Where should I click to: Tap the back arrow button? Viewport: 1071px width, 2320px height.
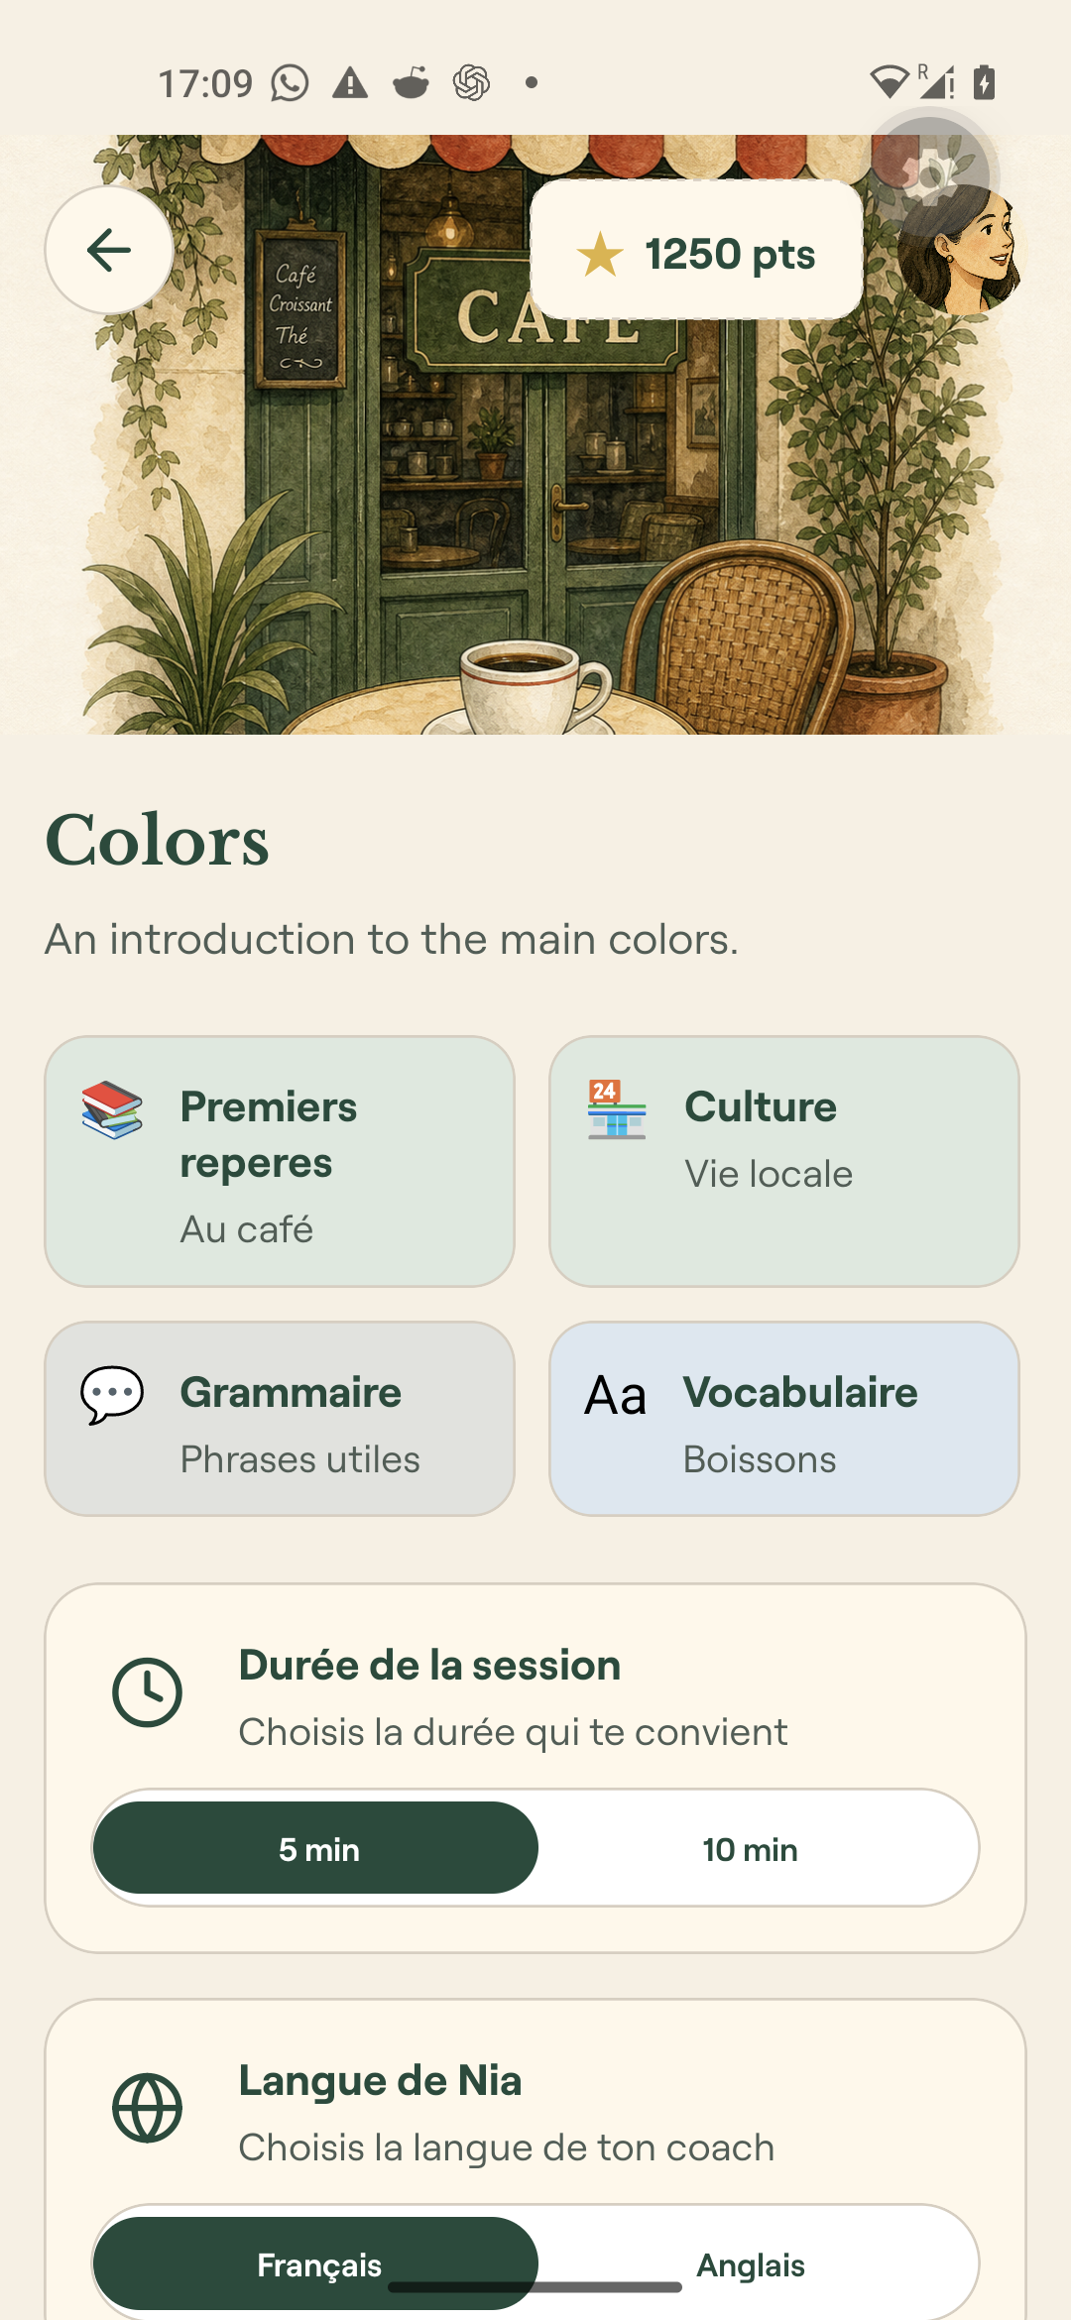click(109, 250)
